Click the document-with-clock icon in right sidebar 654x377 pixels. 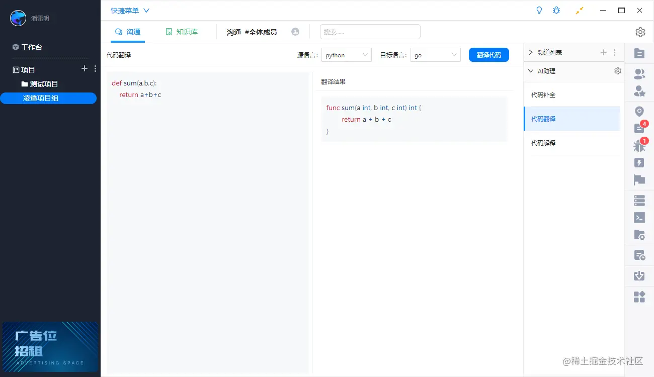[x=639, y=255]
